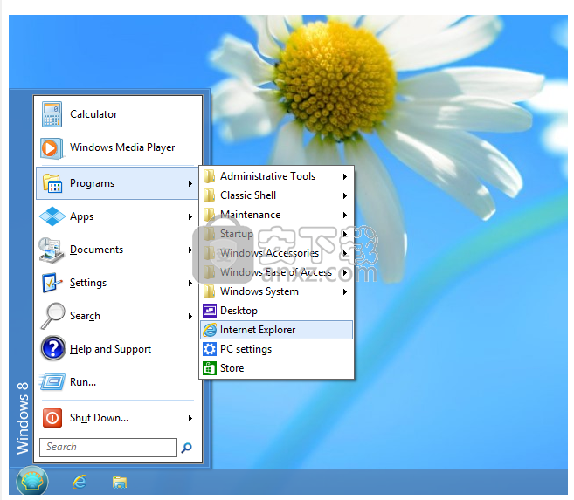Click the Administrative Tools folder icon
The height and width of the screenshot is (500, 574).
click(209, 176)
